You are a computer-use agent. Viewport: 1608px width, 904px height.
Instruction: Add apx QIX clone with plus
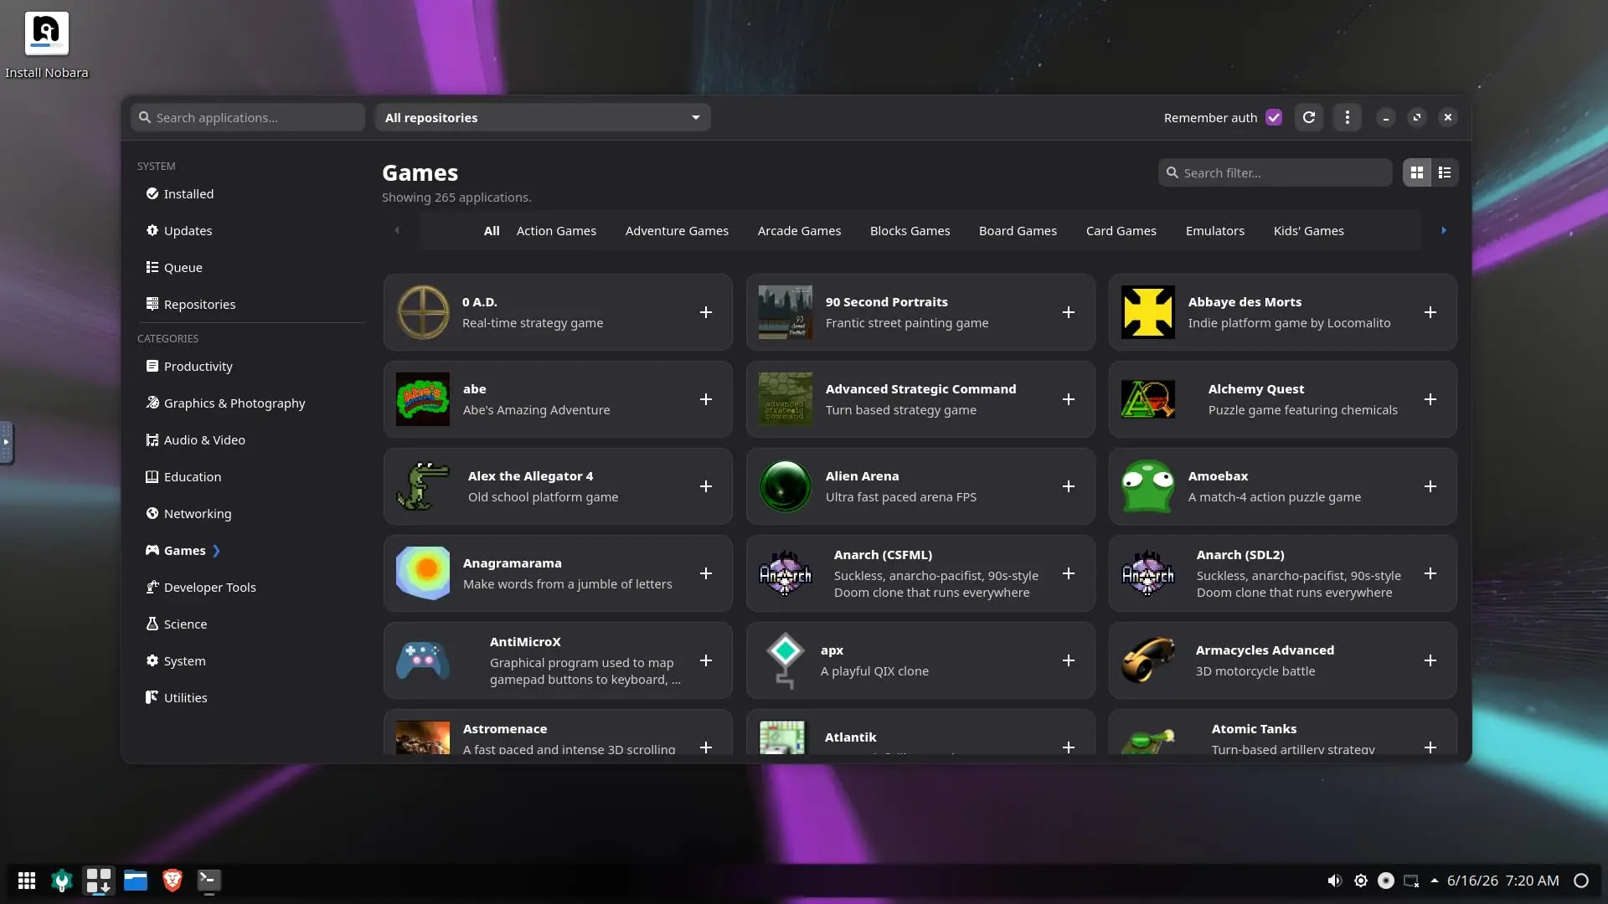pyautogui.click(x=1069, y=660)
